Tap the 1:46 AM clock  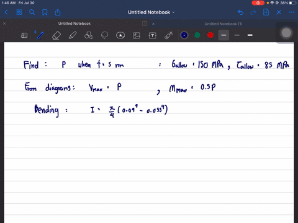pos(9,3)
